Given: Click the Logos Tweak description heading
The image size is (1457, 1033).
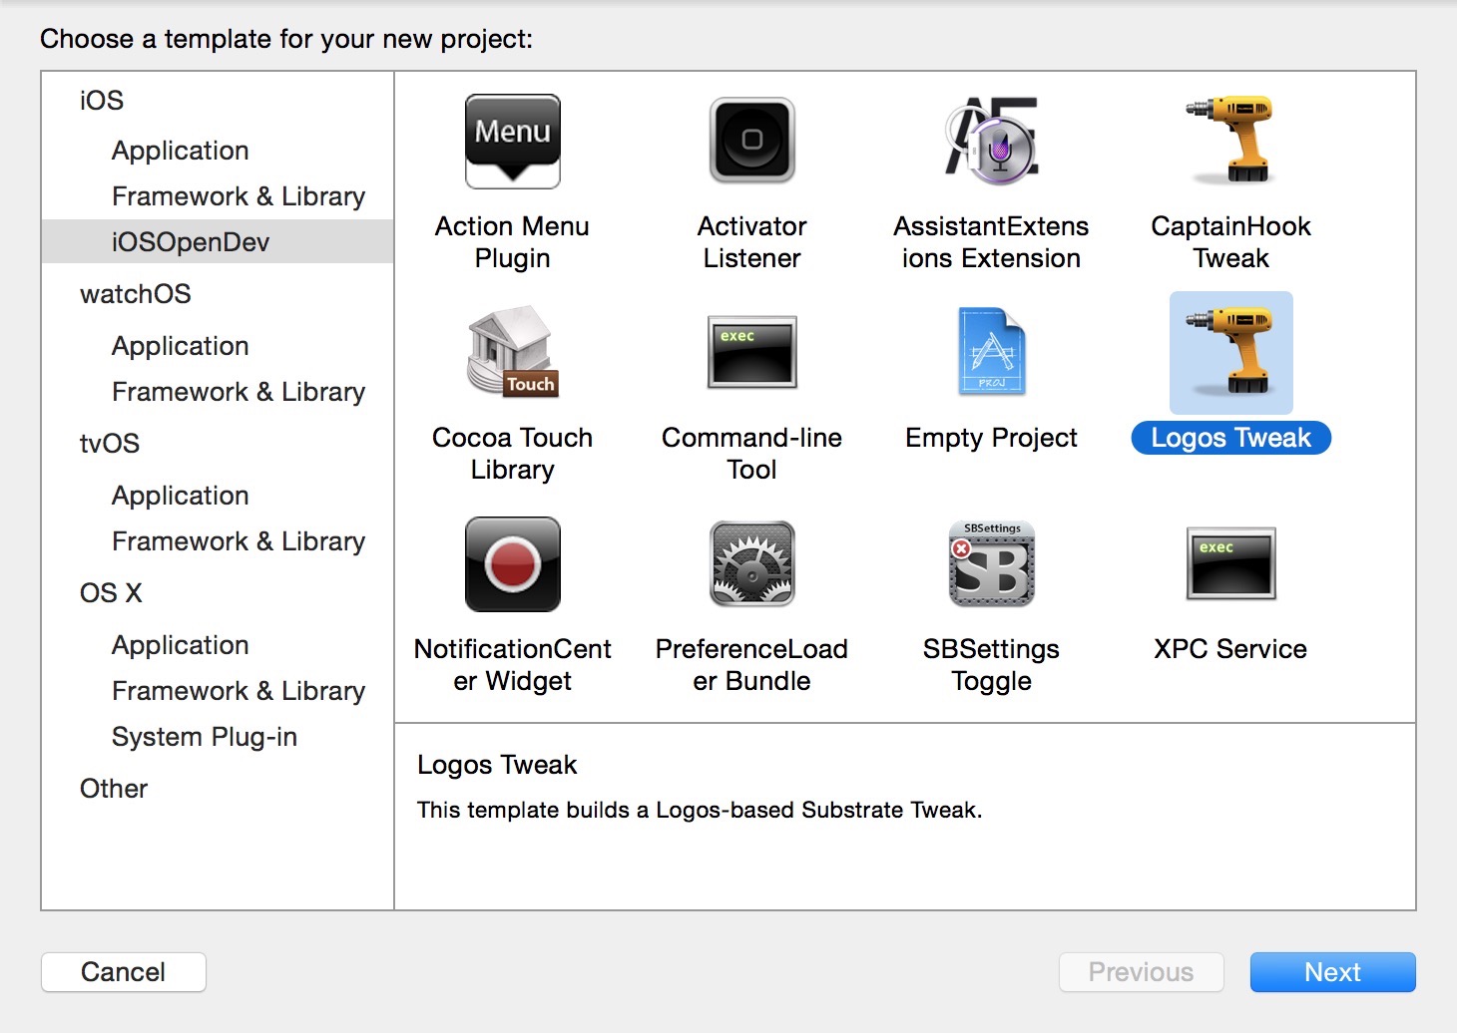Looking at the screenshot, I should (497, 765).
